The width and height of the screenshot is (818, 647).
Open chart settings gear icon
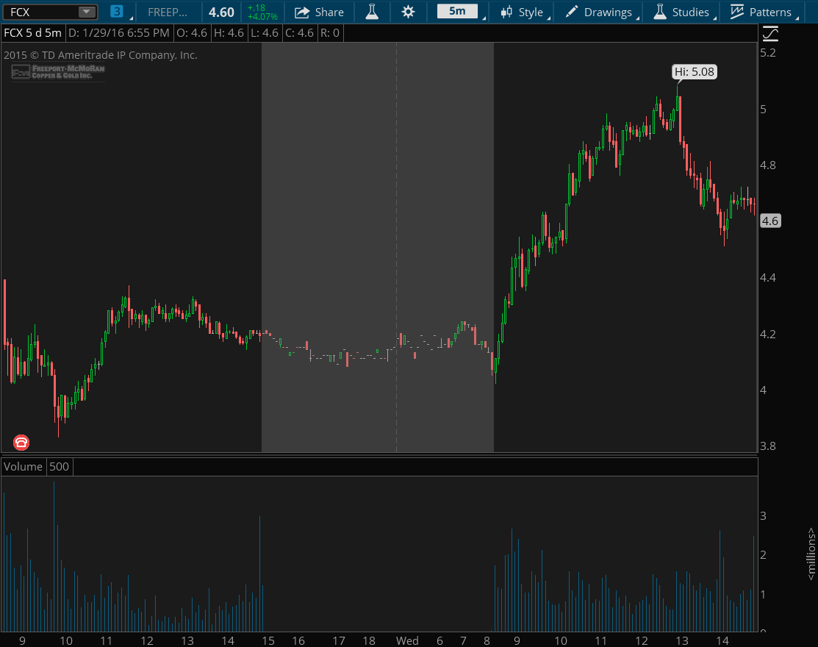coord(408,12)
